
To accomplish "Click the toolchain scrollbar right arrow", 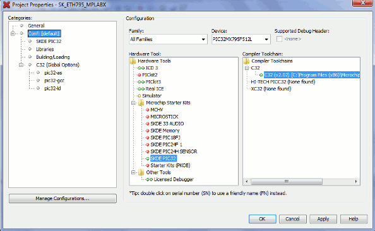I will point(356,182).
